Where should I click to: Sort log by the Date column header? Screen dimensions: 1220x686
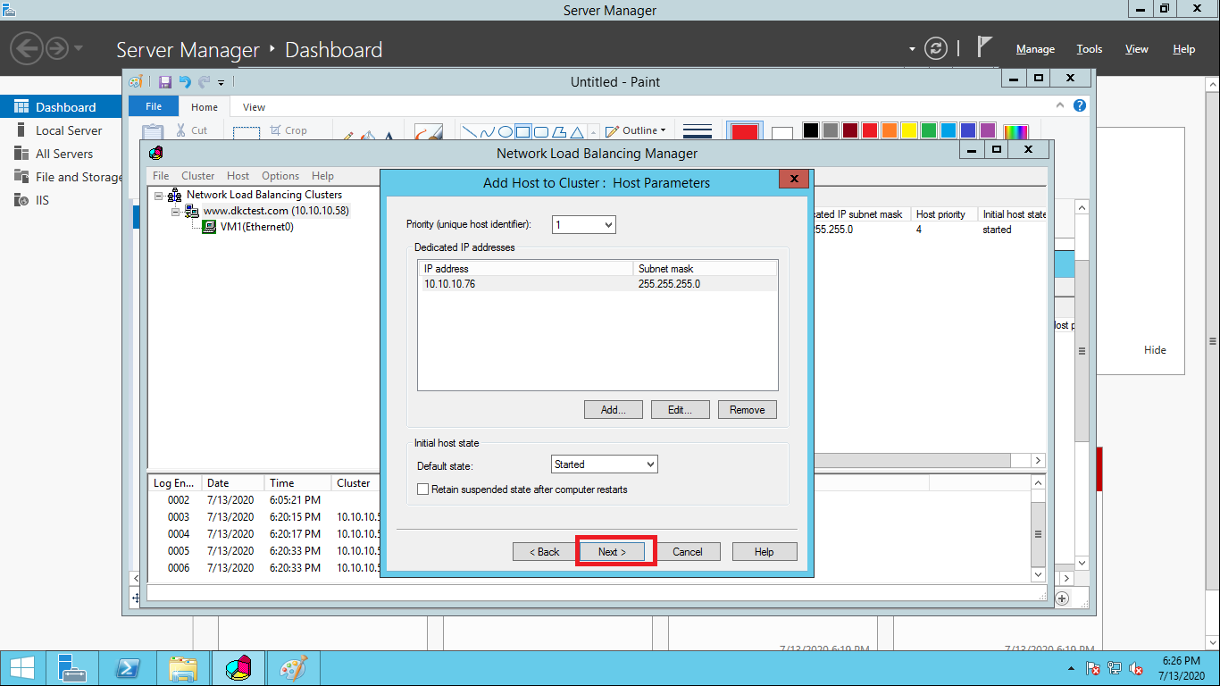click(x=232, y=483)
